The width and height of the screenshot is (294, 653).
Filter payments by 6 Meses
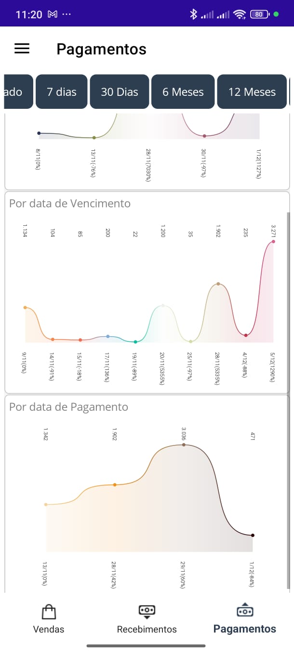(183, 92)
